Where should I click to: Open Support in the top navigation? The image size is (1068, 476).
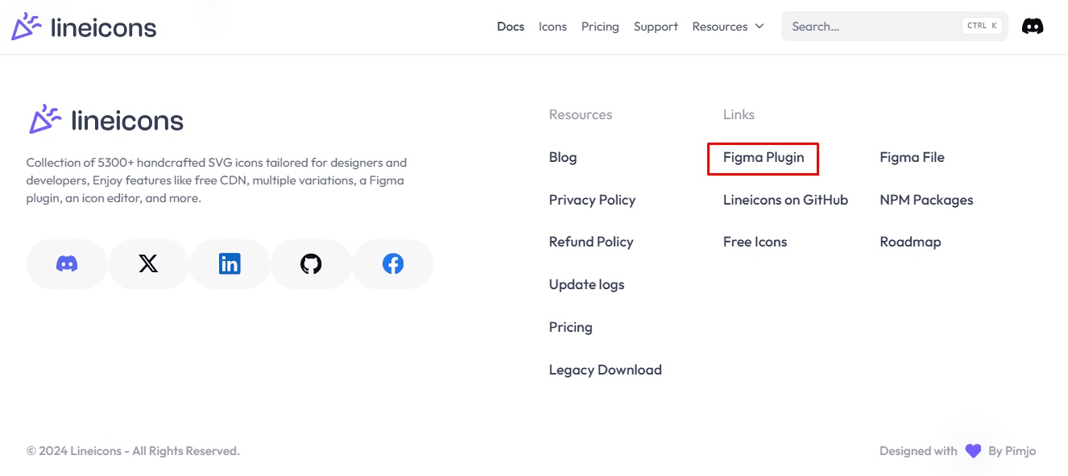pos(656,27)
